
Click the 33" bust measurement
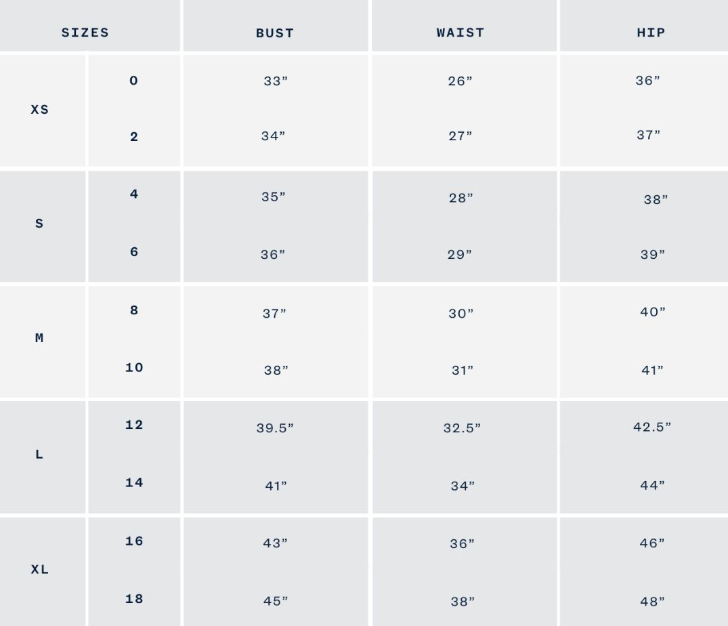pos(276,81)
